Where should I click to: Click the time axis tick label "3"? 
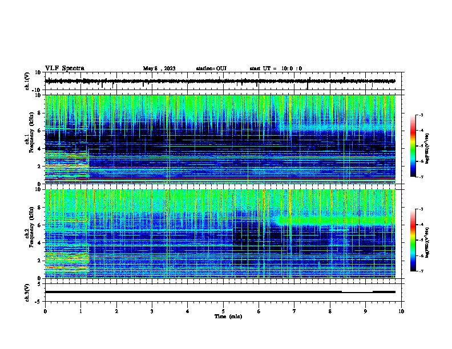tap(152, 311)
